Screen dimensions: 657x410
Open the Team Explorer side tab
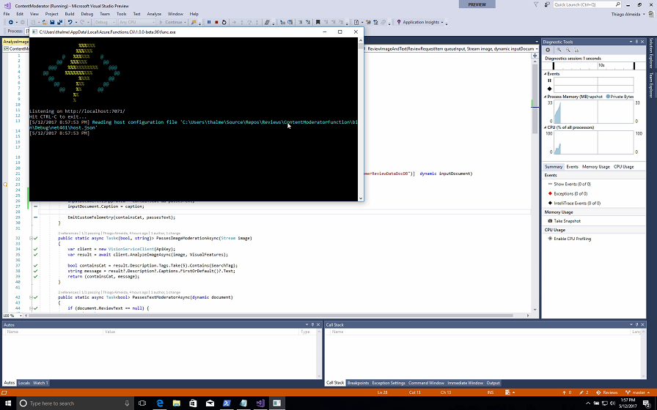point(651,86)
